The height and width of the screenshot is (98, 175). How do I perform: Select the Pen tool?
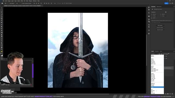point(2,39)
